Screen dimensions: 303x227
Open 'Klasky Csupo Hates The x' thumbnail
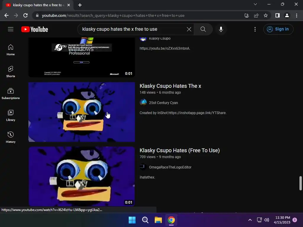pos(82,112)
